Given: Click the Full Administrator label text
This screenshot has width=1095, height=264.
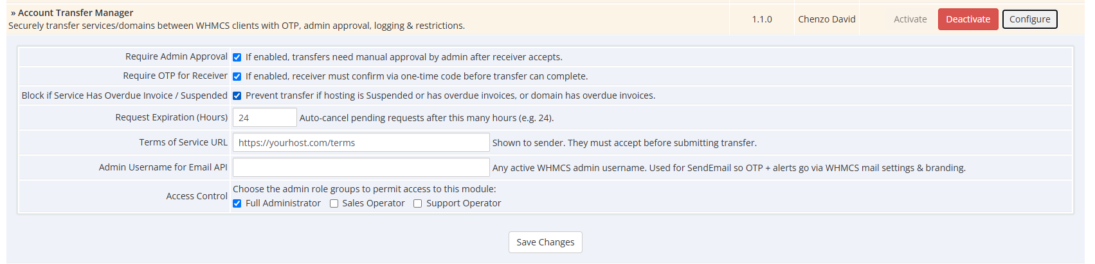Looking at the screenshot, I should [x=283, y=203].
